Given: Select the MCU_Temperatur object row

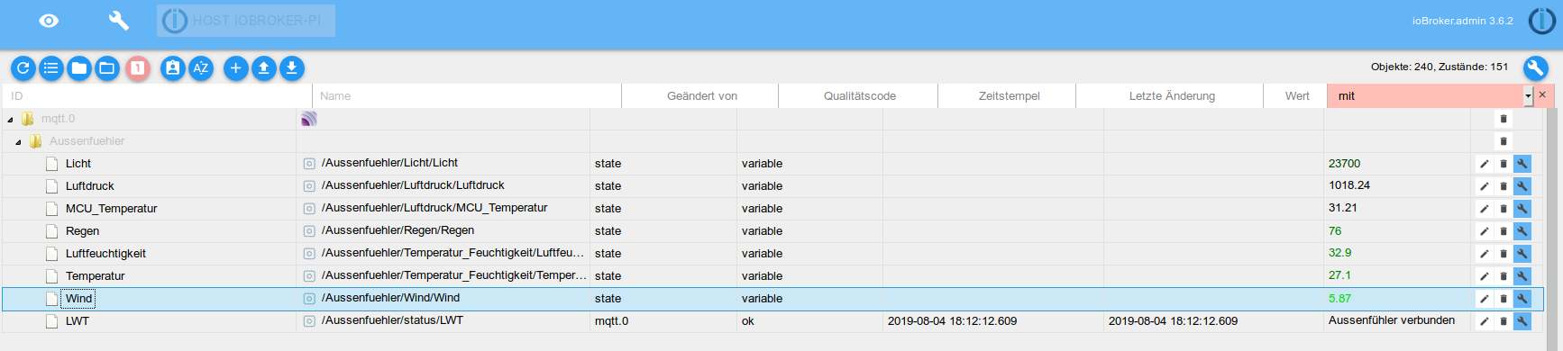Looking at the screenshot, I should point(772,209).
